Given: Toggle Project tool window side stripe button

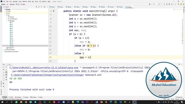Looking at the screenshot, I should [x=1, y=9].
